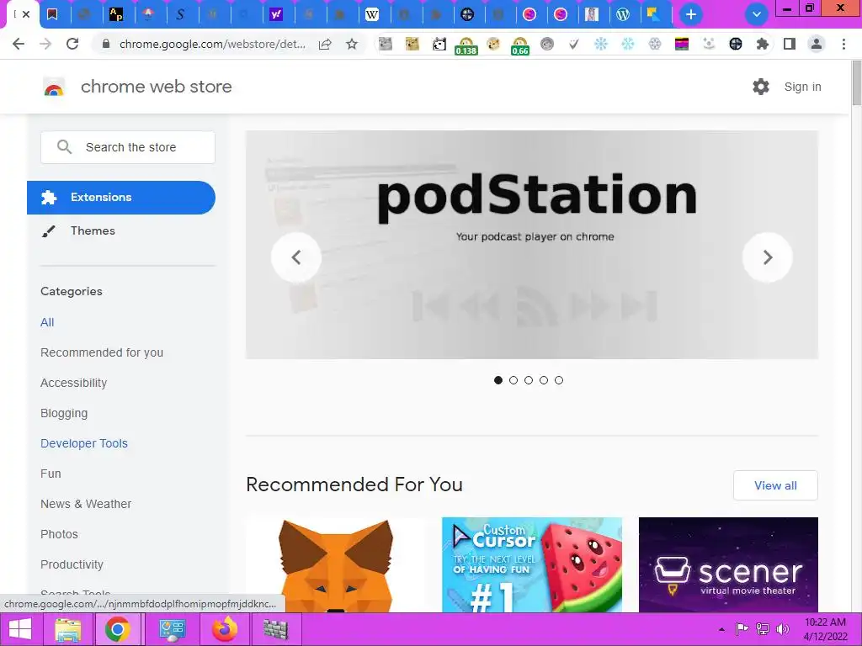Click the pink-striped flag extension icon
Viewport: 862px width, 646px height.
682,44
